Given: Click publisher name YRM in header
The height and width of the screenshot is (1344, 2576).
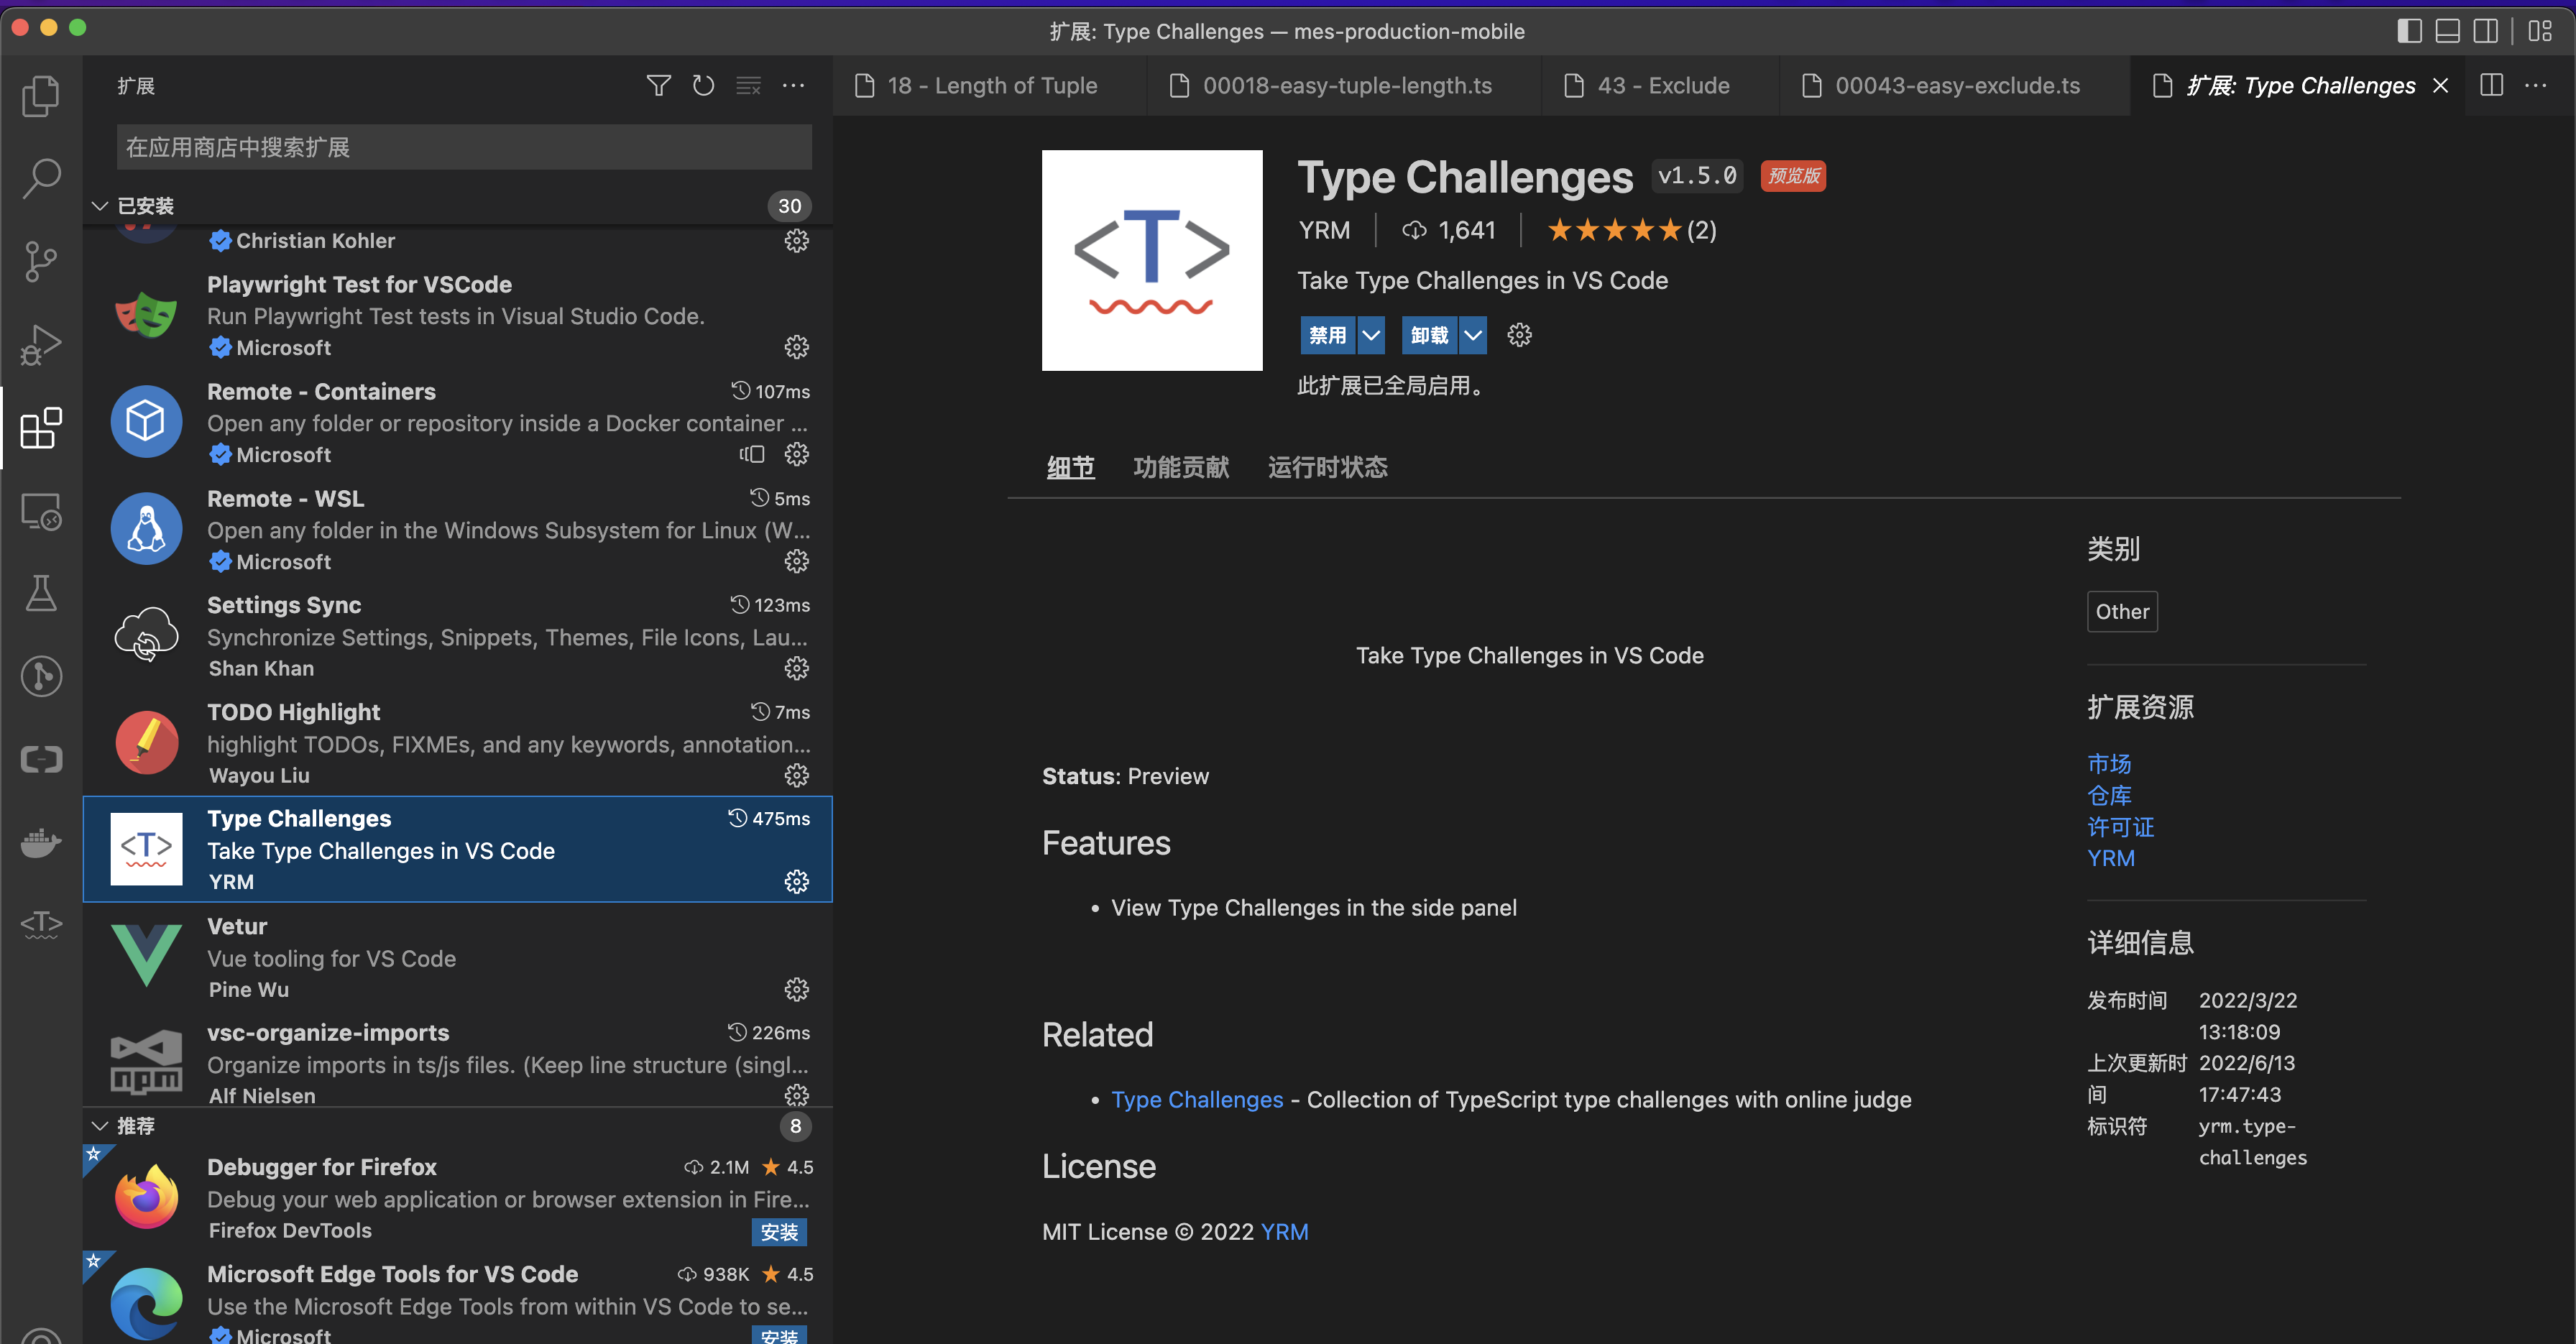Looking at the screenshot, I should [1324, 231].
